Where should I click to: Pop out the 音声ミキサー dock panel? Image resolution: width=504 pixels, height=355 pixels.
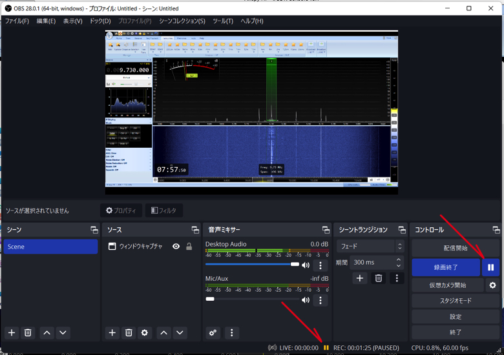pos(326,230)
